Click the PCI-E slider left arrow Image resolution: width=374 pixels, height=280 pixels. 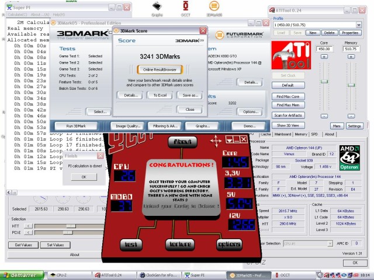[x=29, y=232]
